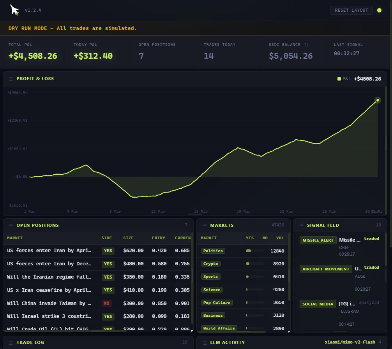This screenshot has width=392, height=349.
Task: Select 'Will the Iranian regime fall…' position
Action: (x=97, y=277)
